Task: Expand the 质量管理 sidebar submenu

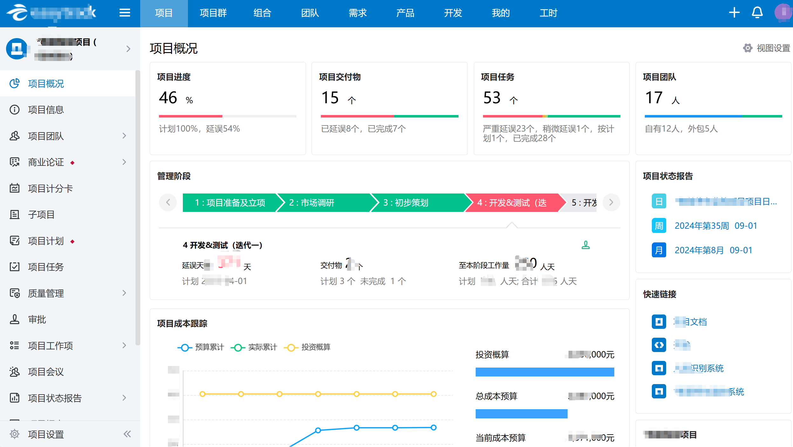Action: pos(124,293)
